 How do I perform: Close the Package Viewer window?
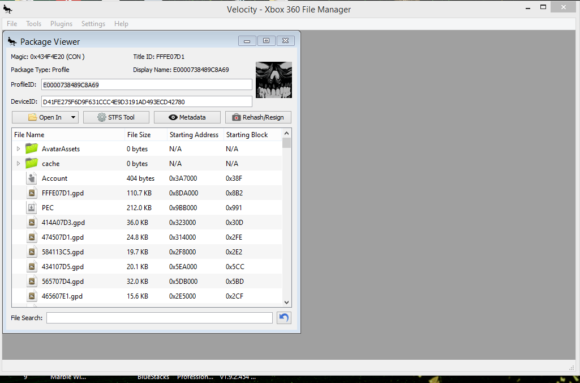[286, 41]
